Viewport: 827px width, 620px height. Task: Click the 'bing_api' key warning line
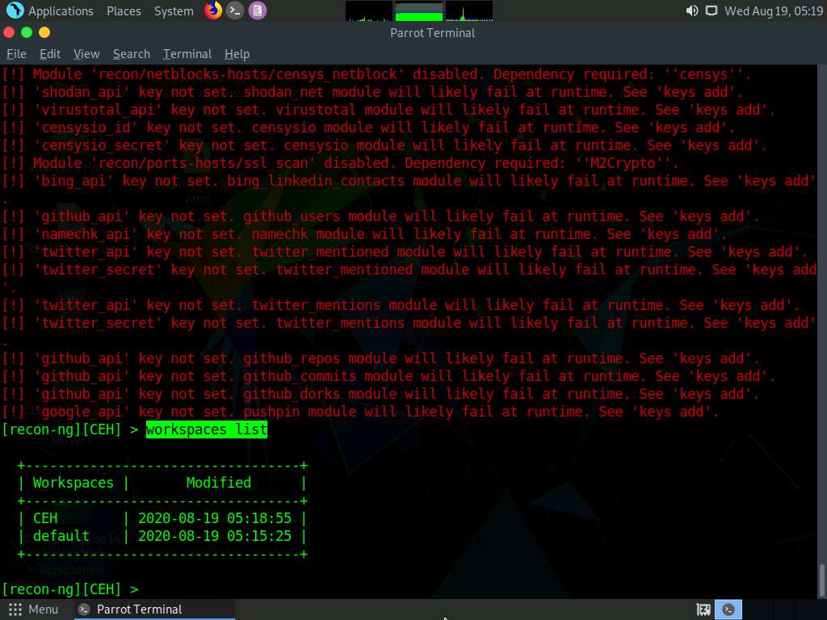409,181
